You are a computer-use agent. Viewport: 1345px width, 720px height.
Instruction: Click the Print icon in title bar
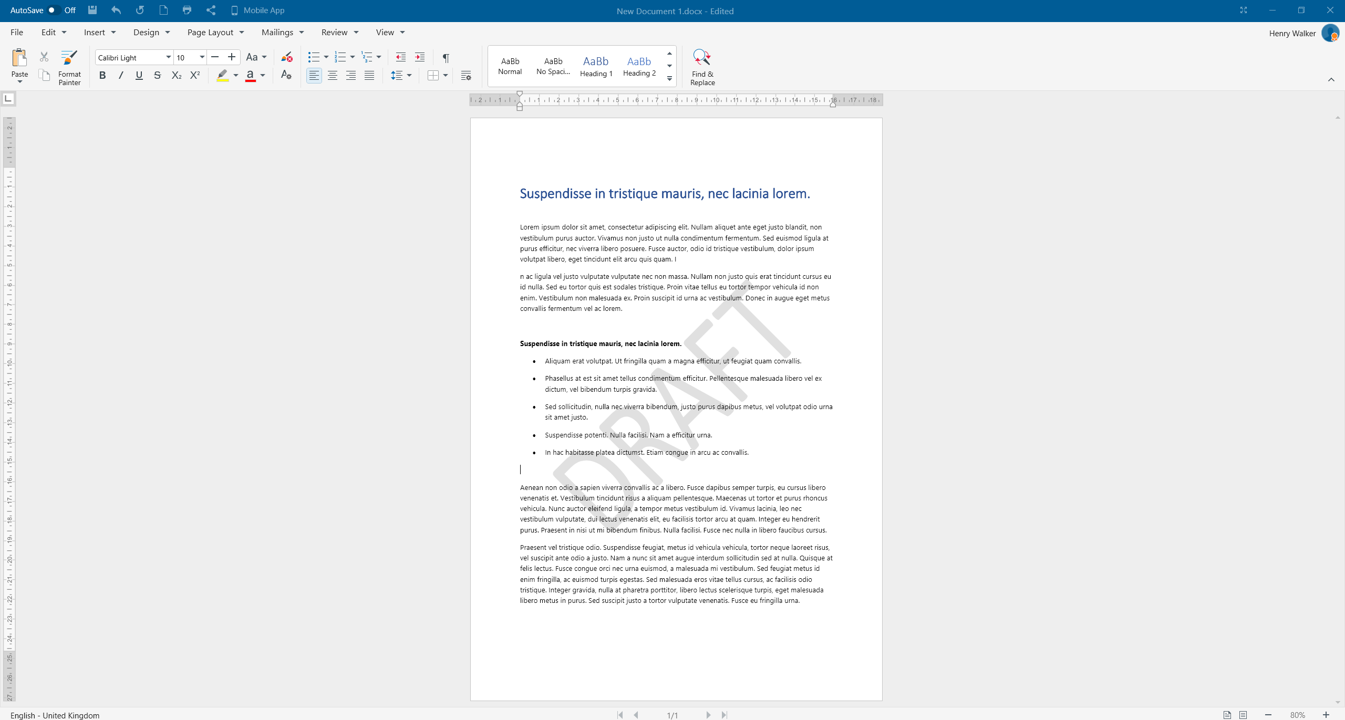(x=187, y=10)
